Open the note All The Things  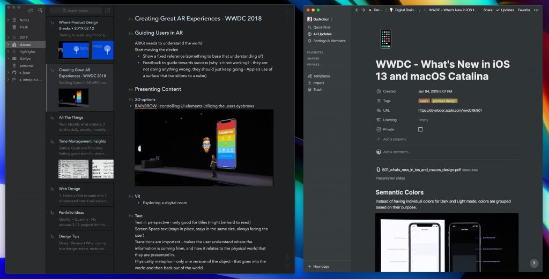coord(80,123)
